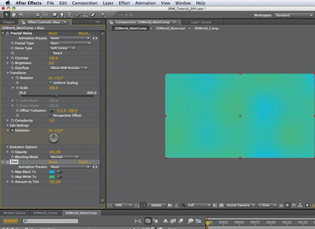315x229 pixels.
Task: Select the Brush tool
Action: pyautogui.click(x=79, y=15)
